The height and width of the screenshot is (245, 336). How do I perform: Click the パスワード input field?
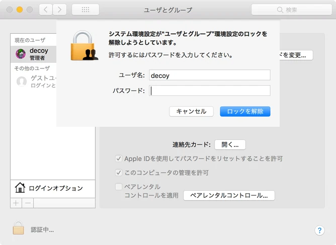[x=210, y=91]
